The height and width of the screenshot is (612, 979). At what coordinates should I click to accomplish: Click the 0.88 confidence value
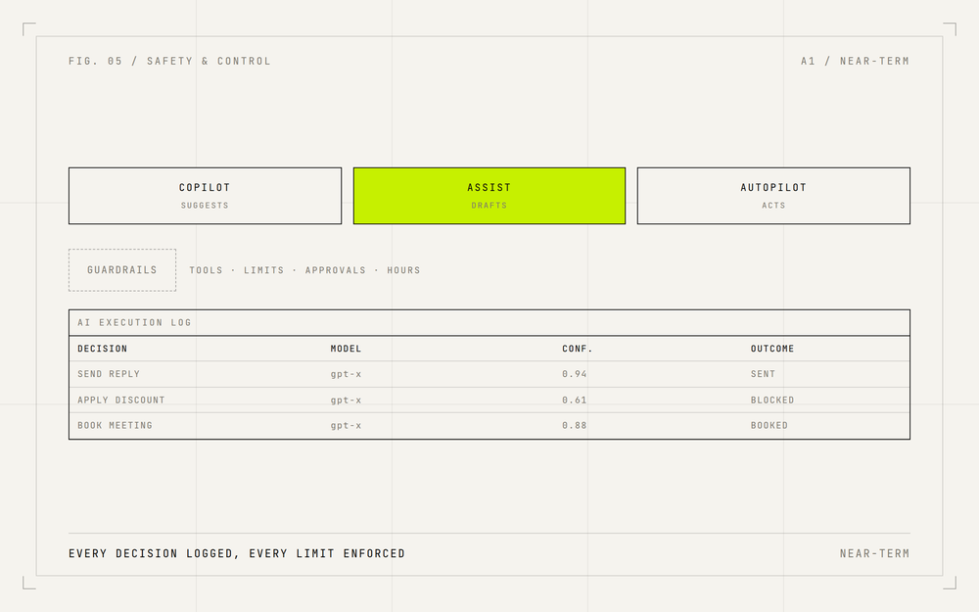(x=575, y=425)
